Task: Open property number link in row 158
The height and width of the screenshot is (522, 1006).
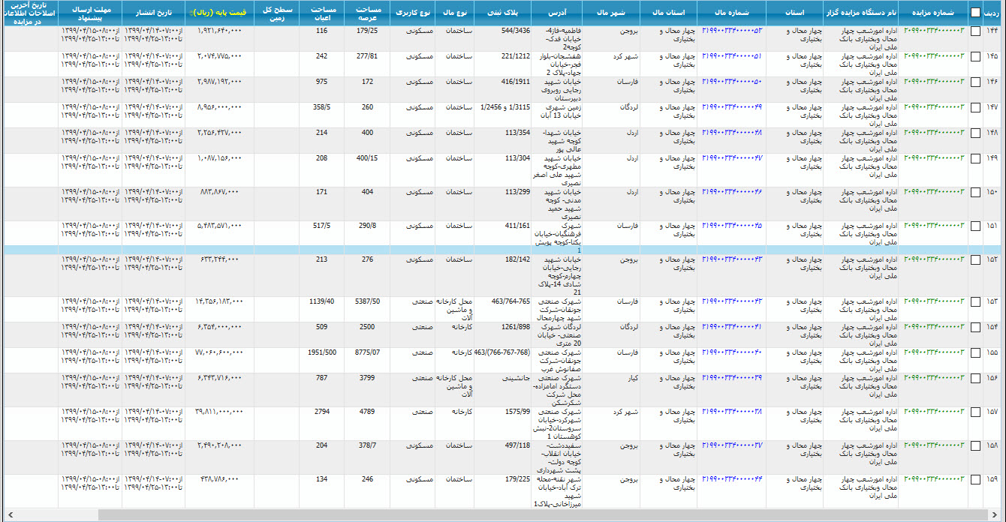Action: pyautogui.click(x=731, y=445)
